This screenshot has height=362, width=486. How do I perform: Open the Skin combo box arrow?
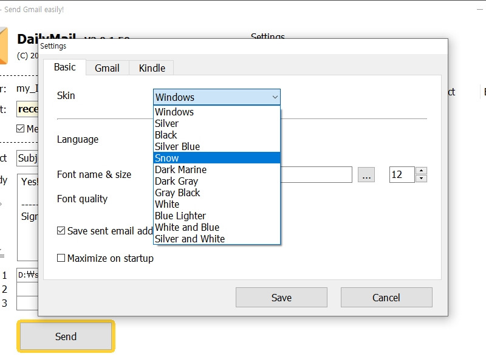(275, 97)
